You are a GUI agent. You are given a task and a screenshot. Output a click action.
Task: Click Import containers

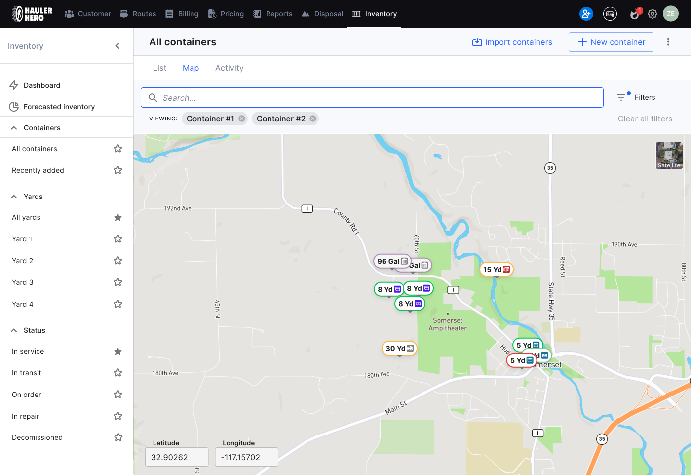tap(512, 42)
